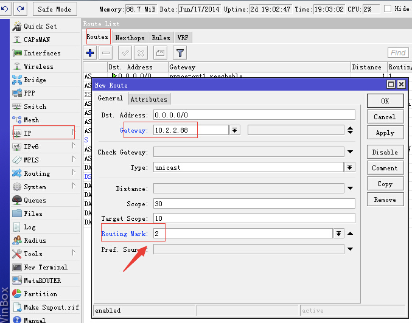The image size is (412, 323).
Task: Expand the Pref. Source field arrow
Action: pos(350,249)
